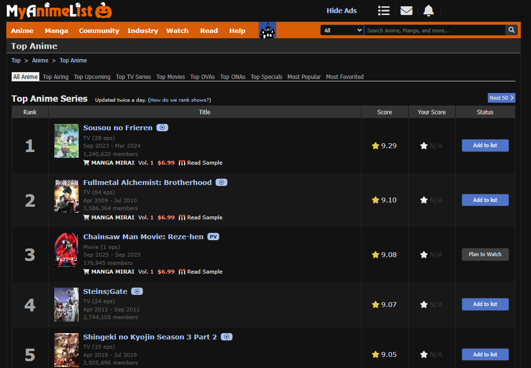Viewport: 531px width, 368px height.
Task: Add Shingeki no Kyojin Season 3 to list
Action: 485,354
